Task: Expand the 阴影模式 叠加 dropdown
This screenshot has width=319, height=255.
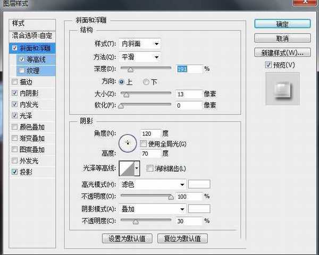Action: (152, 209)
